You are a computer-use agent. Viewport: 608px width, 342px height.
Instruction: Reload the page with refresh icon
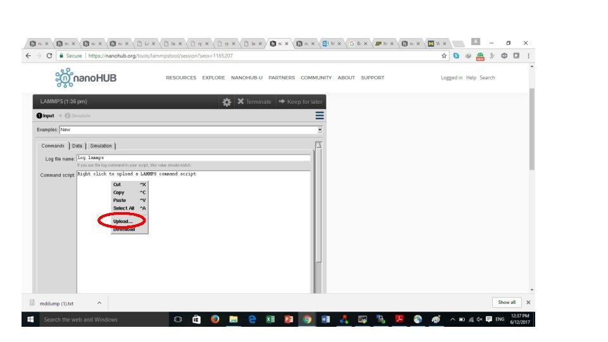pyautogui.click(x=49, y=56)
